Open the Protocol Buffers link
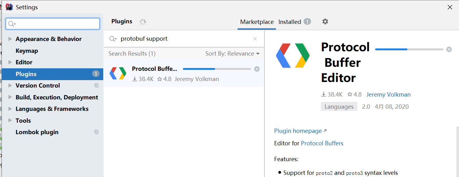Screen dimensions: 459x177 [x=322, y=143]
